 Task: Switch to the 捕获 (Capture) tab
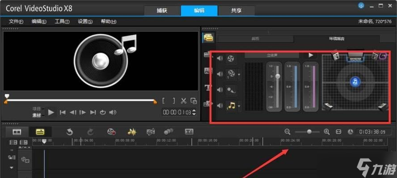[x=162, y=11]
